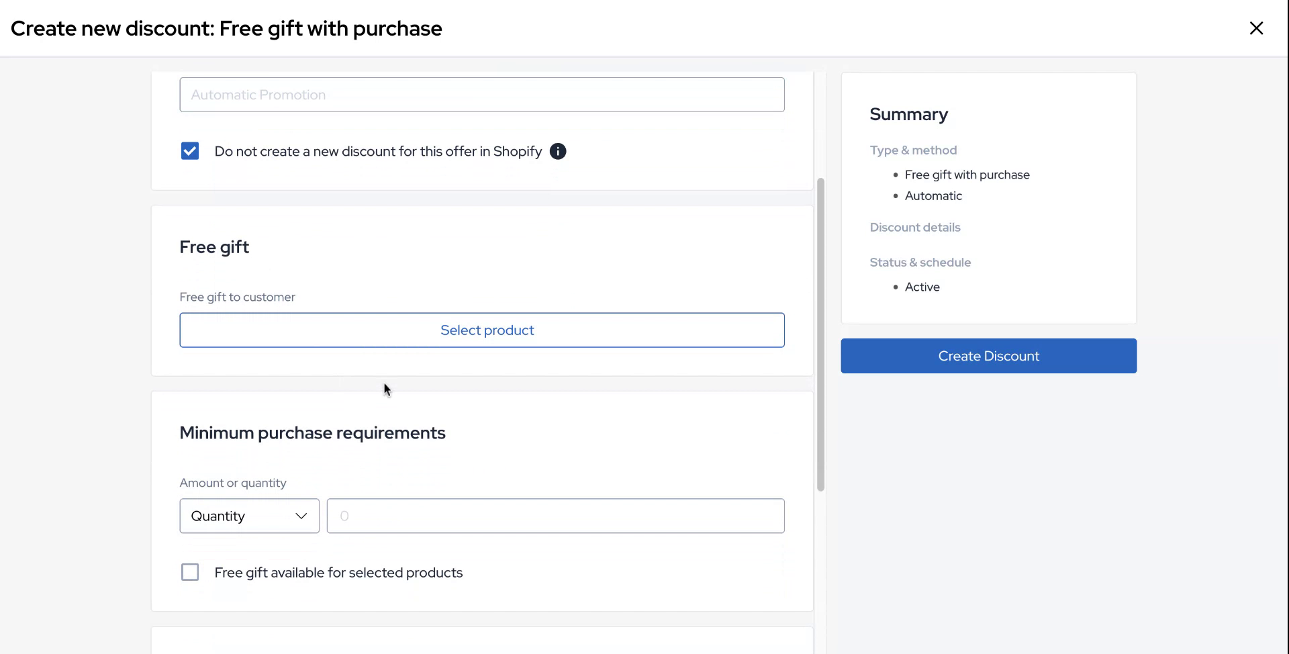Open the Discount details summary section
Viewport: 1289px width, 654px height.
point(915,227)
